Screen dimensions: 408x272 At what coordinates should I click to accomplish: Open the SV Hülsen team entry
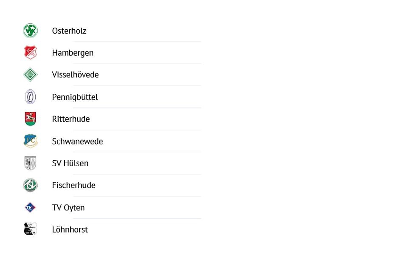[70, 163]
